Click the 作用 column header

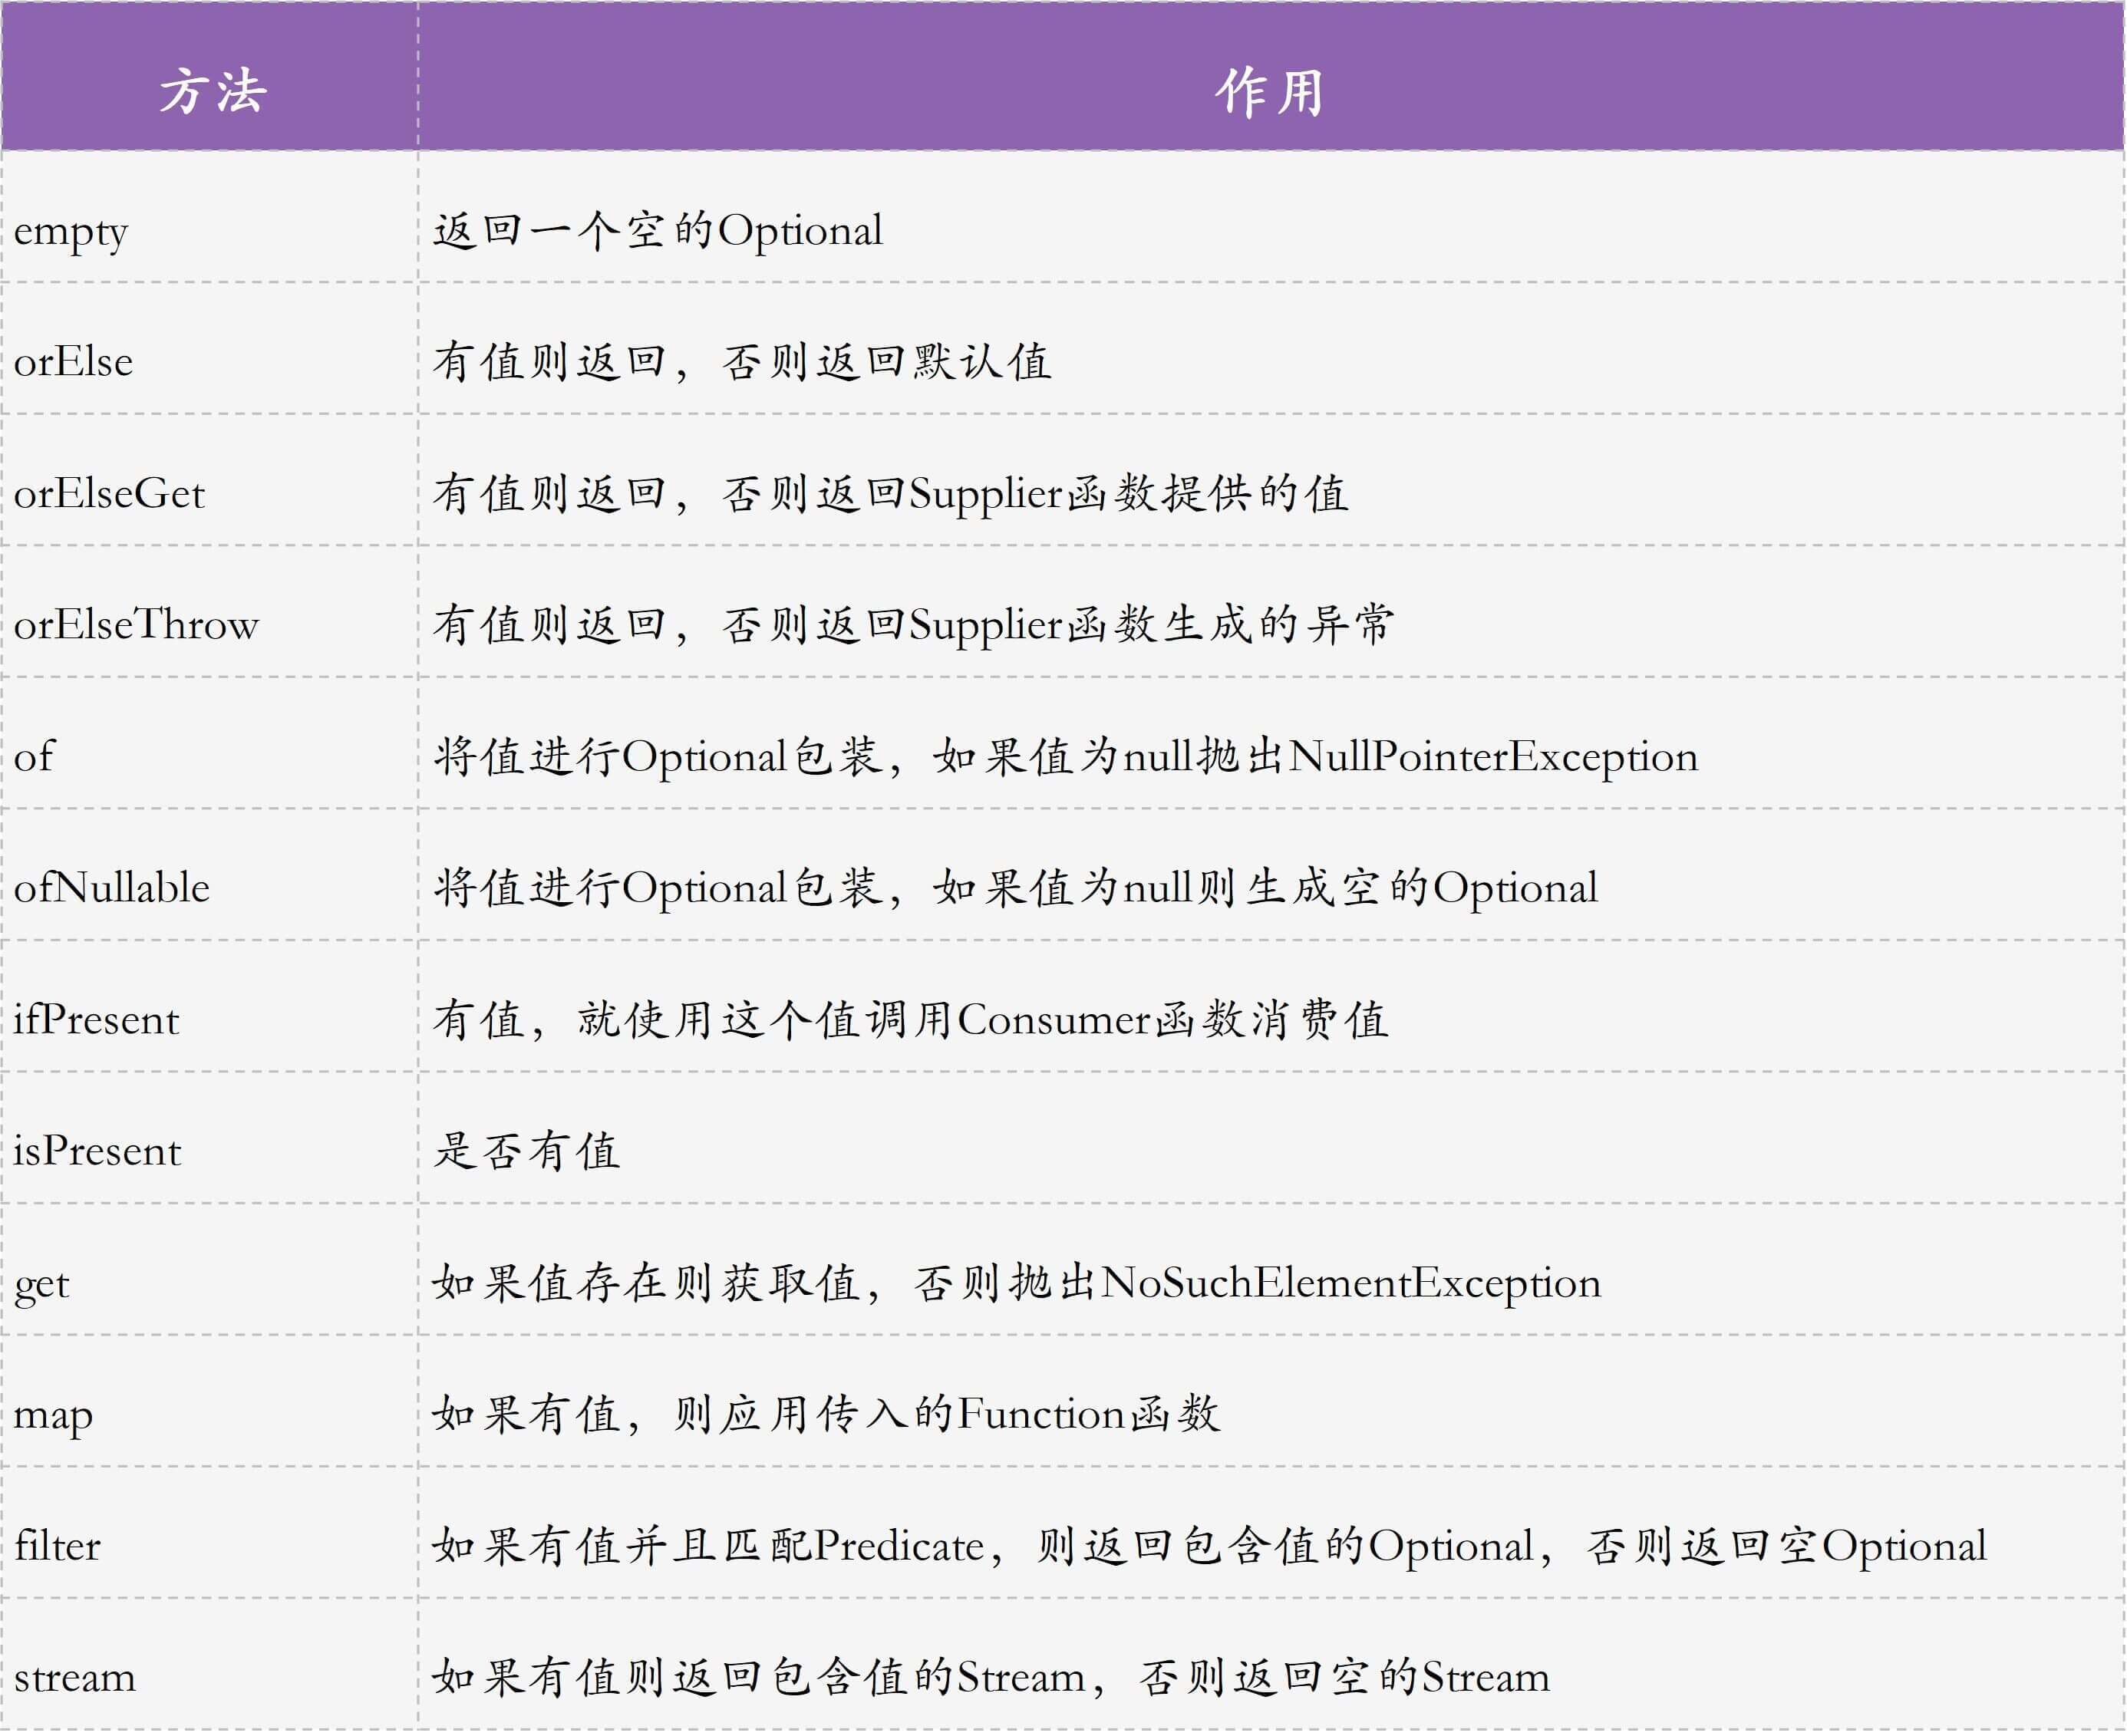click(1269, 92)
